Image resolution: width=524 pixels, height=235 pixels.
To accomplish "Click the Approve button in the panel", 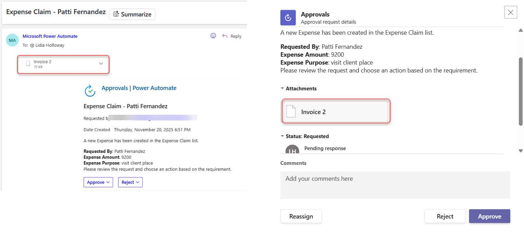I will (489, 216).
